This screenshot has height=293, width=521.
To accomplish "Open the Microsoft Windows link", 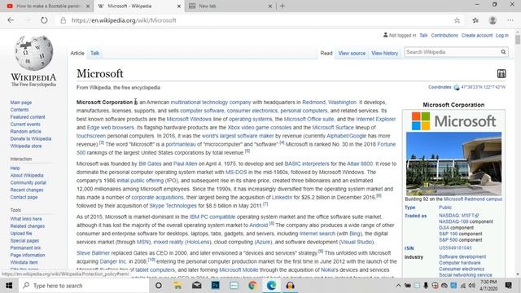I will (x=189, y=119).
